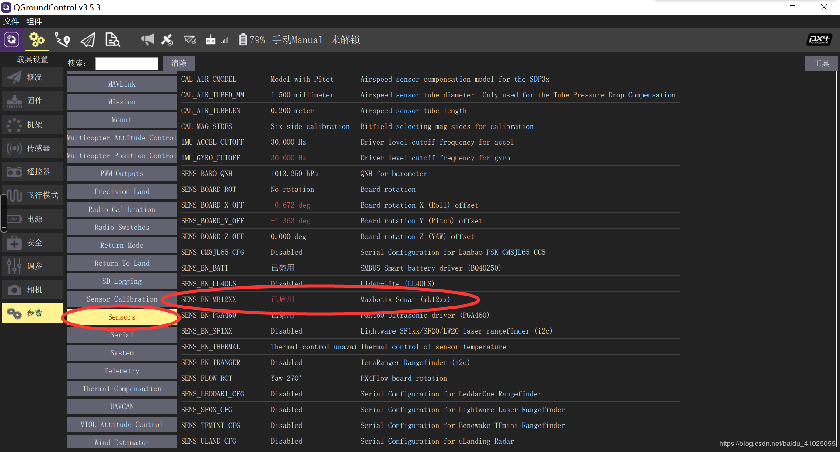Select the PWM Outputs group
Viewport: 840px width, 452px height.
[x=122, y=174]
